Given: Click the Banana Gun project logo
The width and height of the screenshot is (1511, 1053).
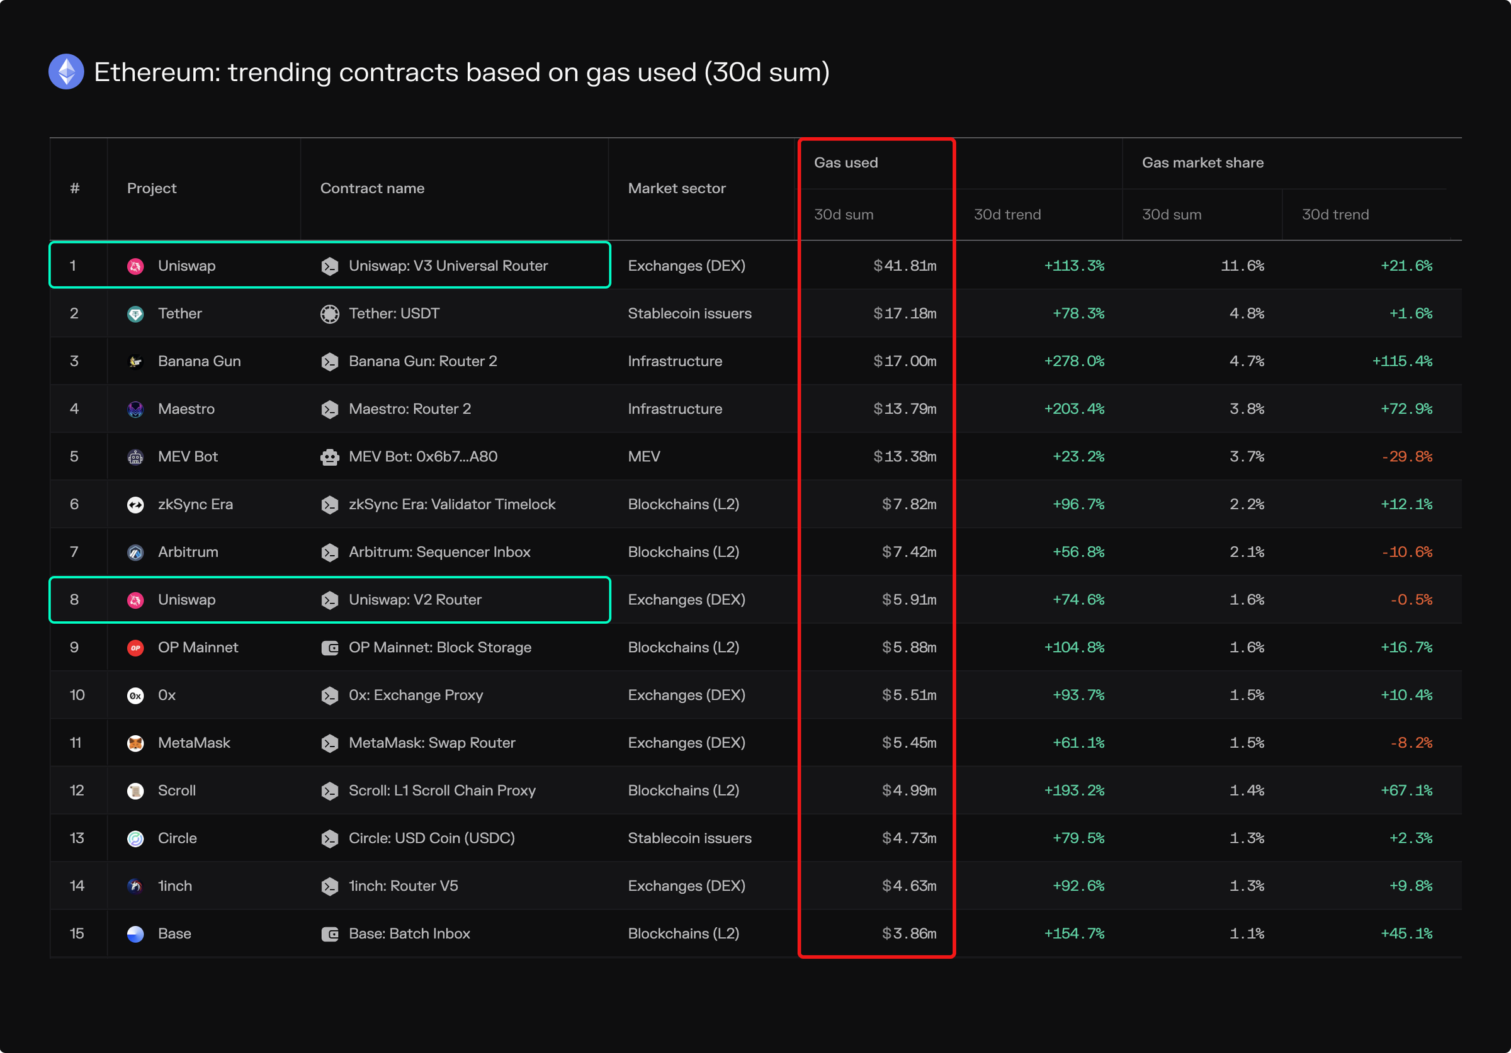Looking at the screenshot, I should [x=135, y=361].
